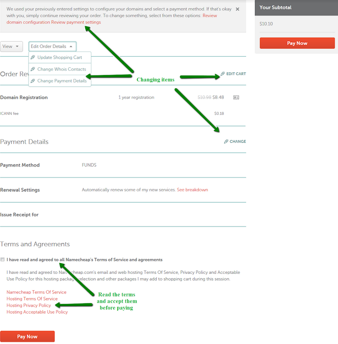The width and height of the screenshot is (338, 344).
Task: Select Update Shopping Cart from the menu
Action: tap(60, 57)
